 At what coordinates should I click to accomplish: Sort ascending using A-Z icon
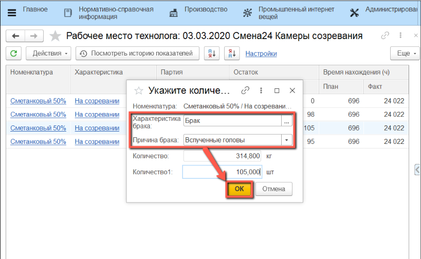pyautogui.click(x=212, y=53)
